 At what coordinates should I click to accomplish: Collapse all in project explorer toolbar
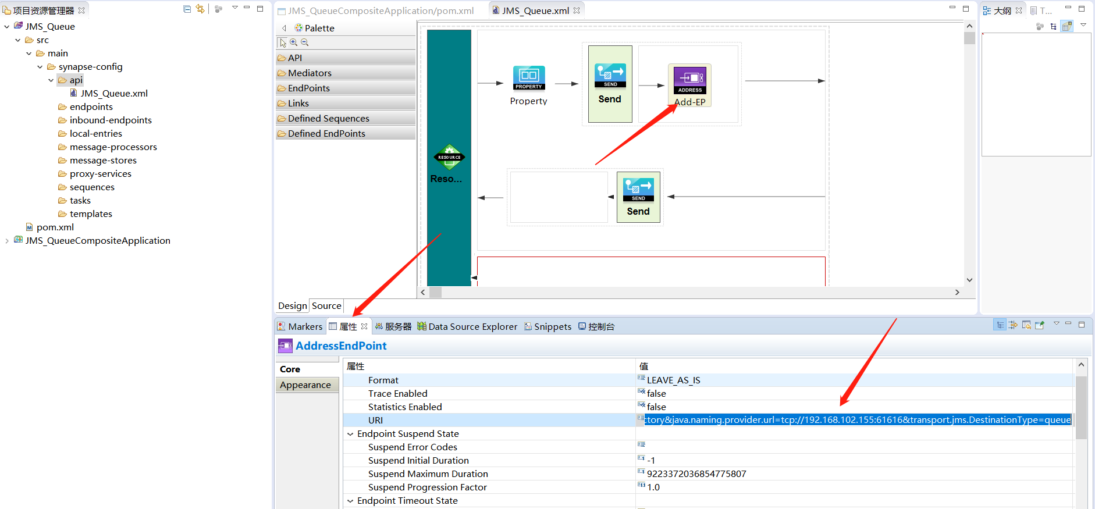pos(187,9)
